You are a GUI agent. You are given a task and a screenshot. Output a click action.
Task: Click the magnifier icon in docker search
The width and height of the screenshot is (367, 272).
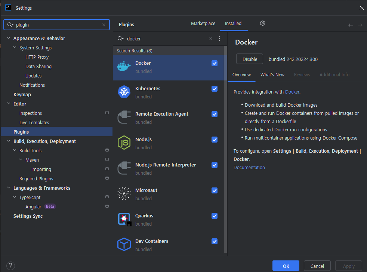pyautogui.click(x=121, y=39)
